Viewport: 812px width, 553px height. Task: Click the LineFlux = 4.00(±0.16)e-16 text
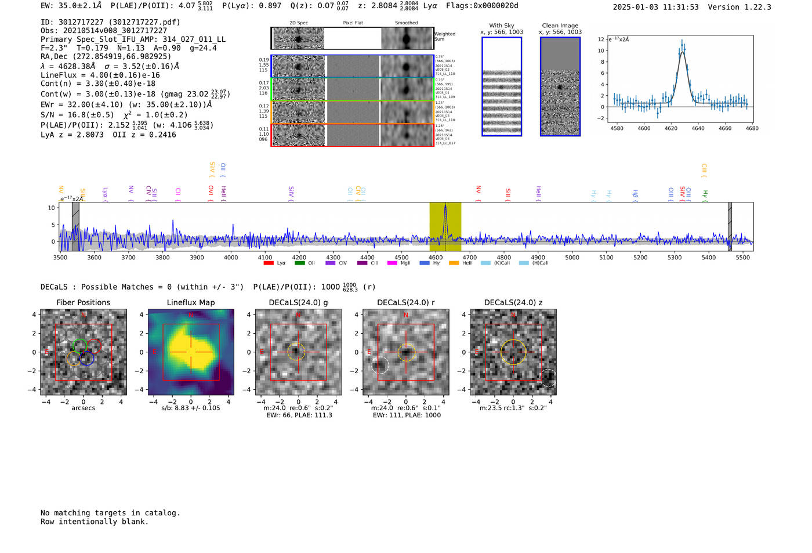click(100, 75)
